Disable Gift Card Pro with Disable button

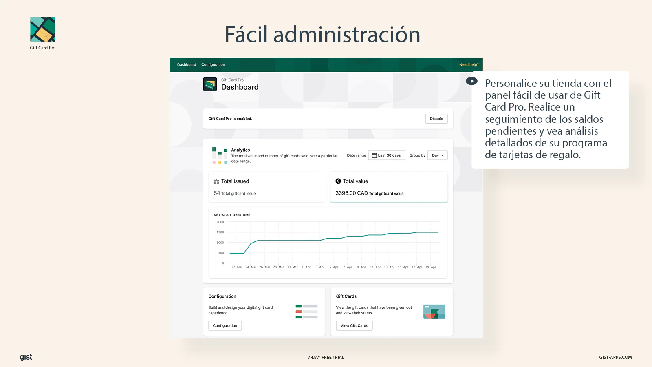coord(436,119)
